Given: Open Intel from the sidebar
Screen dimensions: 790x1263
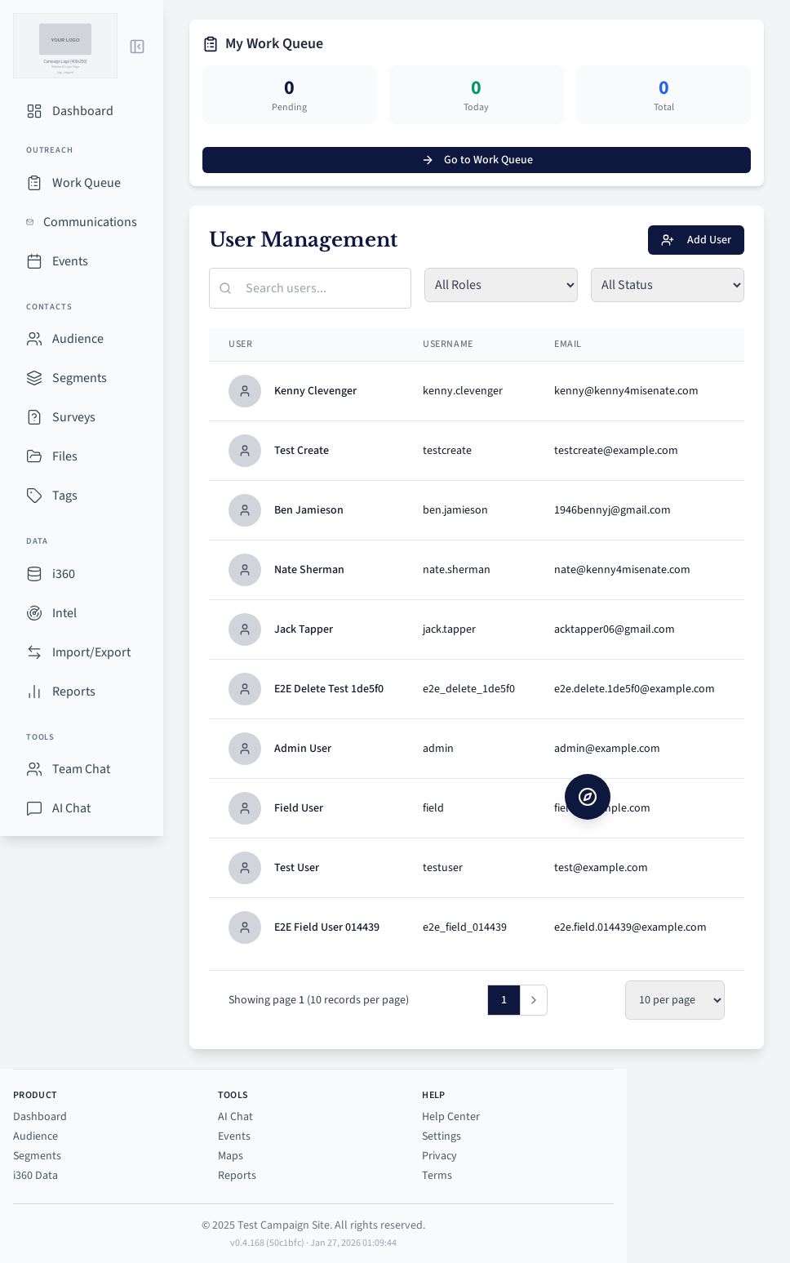Looking at the screenshot, I should 64,613.
